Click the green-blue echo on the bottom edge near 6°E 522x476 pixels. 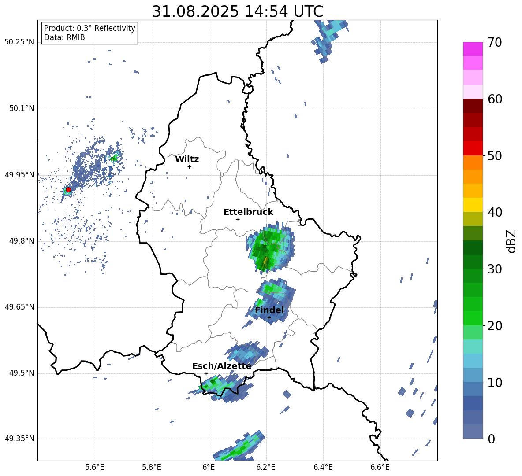click(239, 446)
